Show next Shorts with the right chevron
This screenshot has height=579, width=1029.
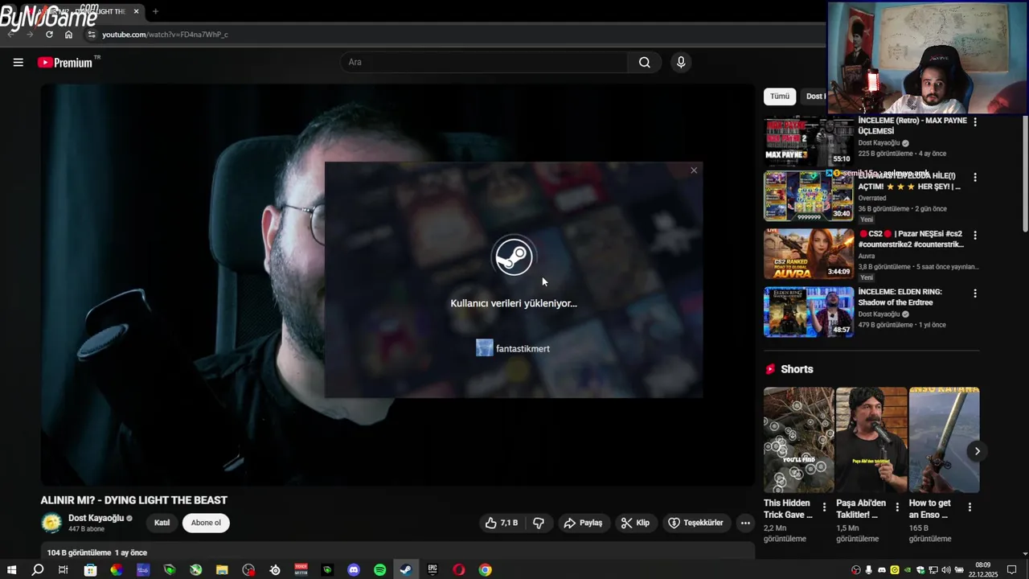click(977, 451)
